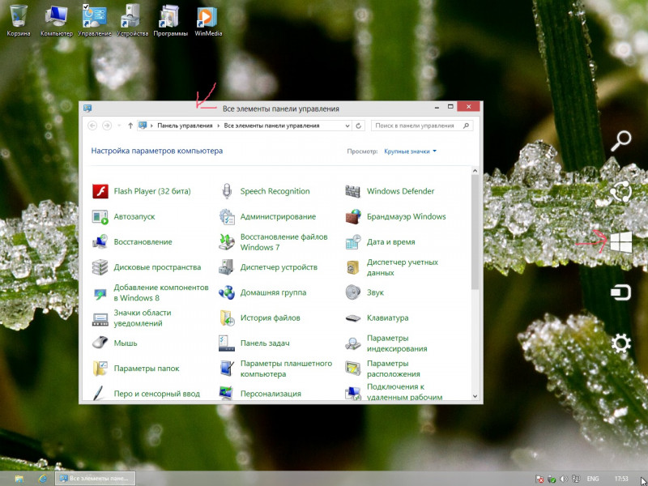Open Дисковые пространства

[147, 267]
